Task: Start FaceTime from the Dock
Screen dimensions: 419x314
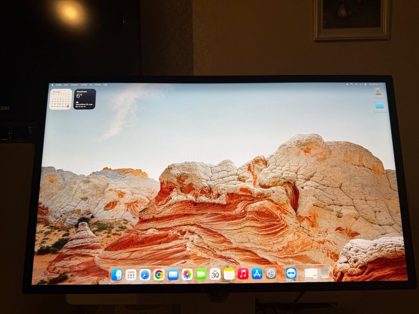Action: [201, 274]
